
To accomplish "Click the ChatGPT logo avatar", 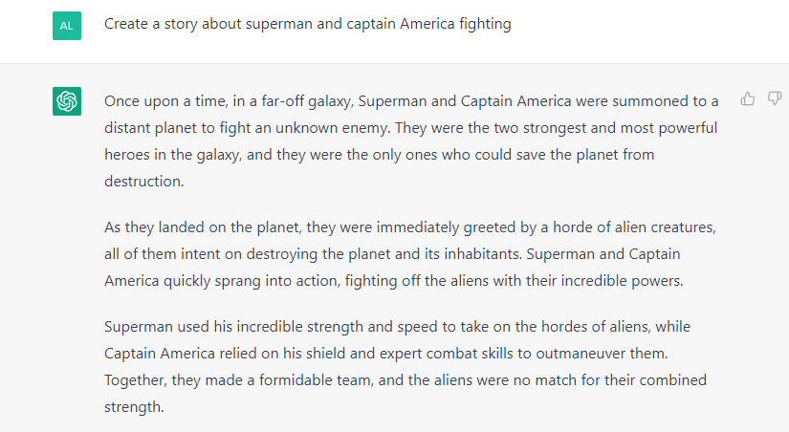I will (x=66, y=101).
